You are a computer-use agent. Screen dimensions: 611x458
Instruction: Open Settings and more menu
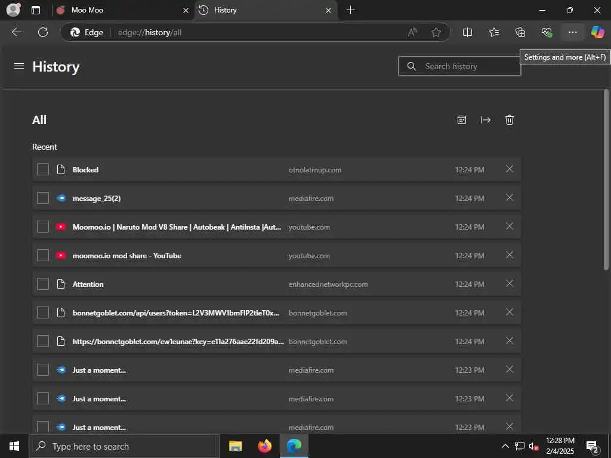tap(572, 32)
